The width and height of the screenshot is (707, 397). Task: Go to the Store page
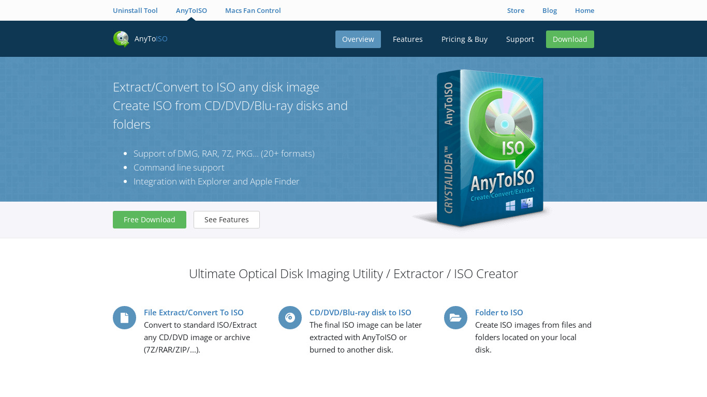pos(515,10)
